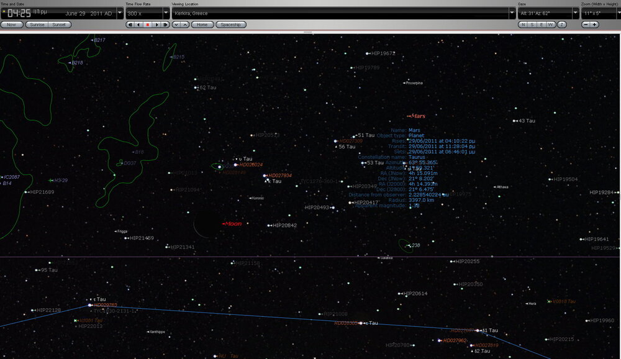The height and width of the screenshot is (359, 621).
Task: Zoom in with the plus icon
Action: tap(594, 24)
